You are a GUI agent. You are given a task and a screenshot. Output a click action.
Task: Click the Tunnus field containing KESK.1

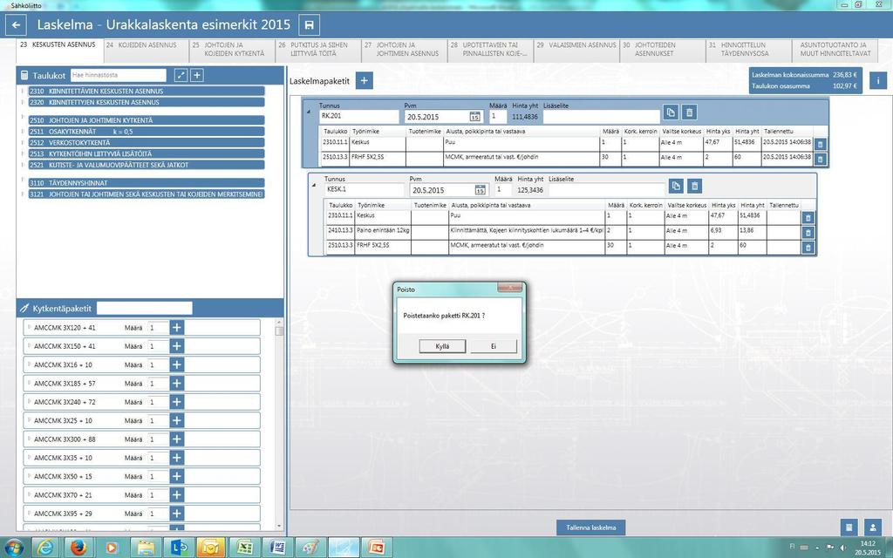click(x=364, y=189)
